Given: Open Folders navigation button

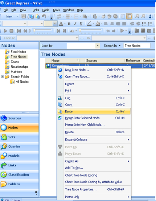Looking at the screenshot, I should 19,184.
